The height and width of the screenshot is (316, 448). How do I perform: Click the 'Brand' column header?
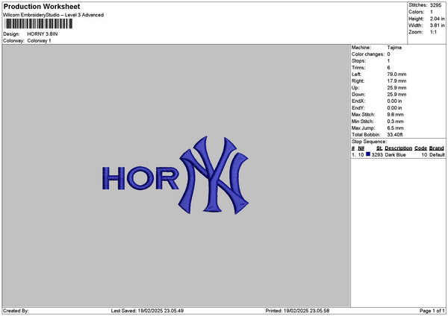click(437, 148)
